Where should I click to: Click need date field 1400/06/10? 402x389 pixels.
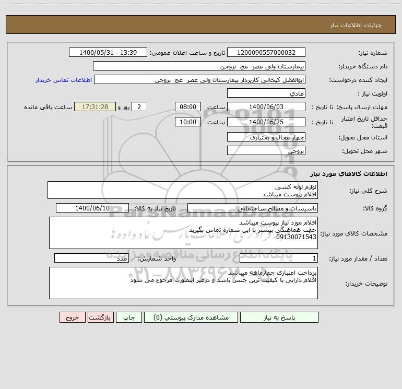click(x=92, y=208)
